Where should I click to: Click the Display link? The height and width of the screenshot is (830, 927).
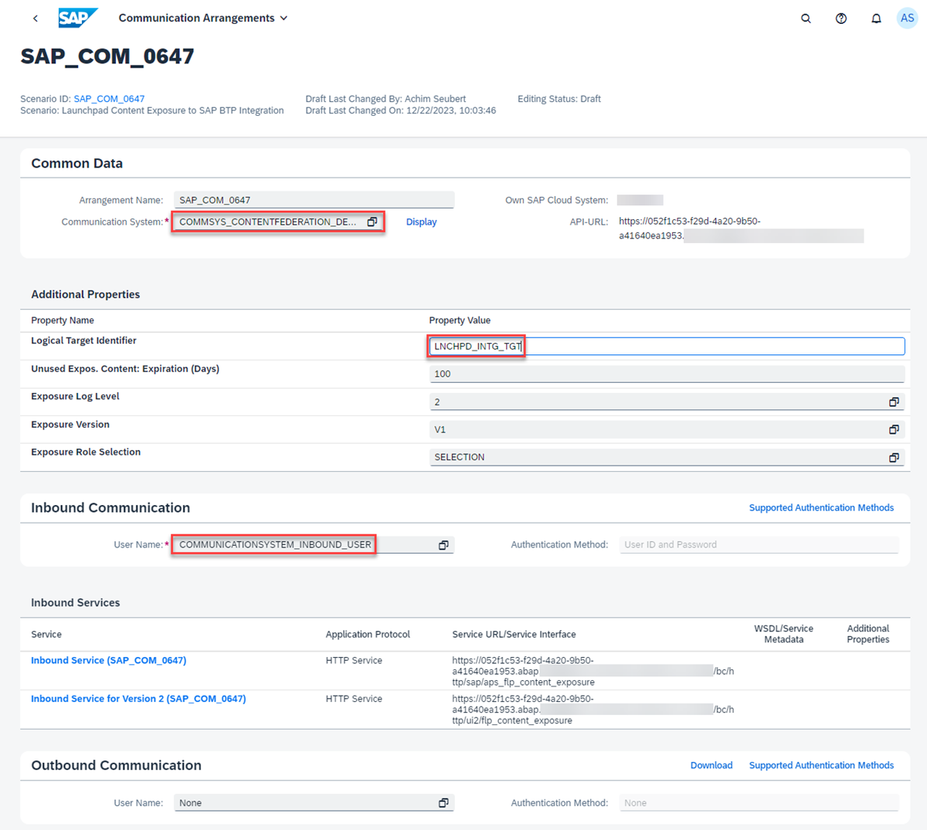(421, 222)
